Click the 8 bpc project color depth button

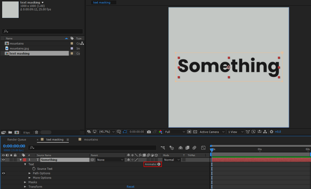pyautogui.click(x=27, y=132)
